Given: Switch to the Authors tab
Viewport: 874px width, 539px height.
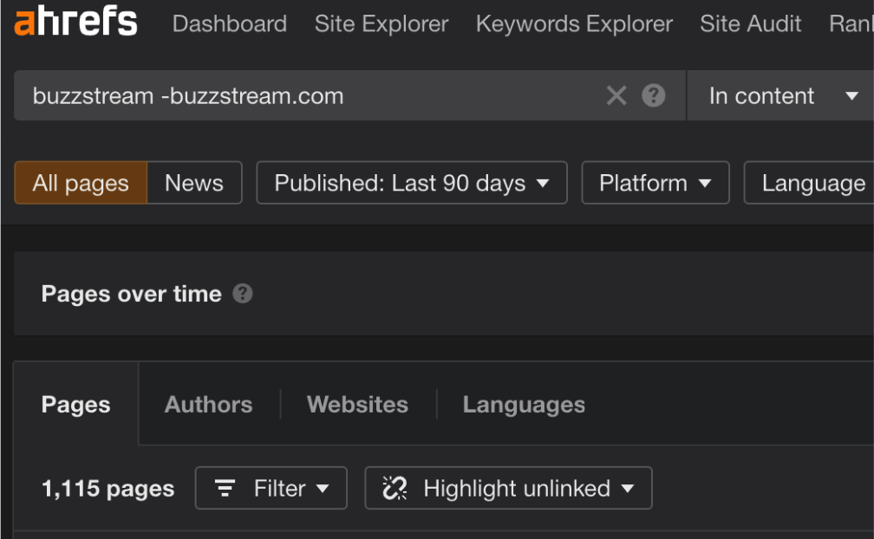Looking at the screenshot, I should [x=208, y=404].
